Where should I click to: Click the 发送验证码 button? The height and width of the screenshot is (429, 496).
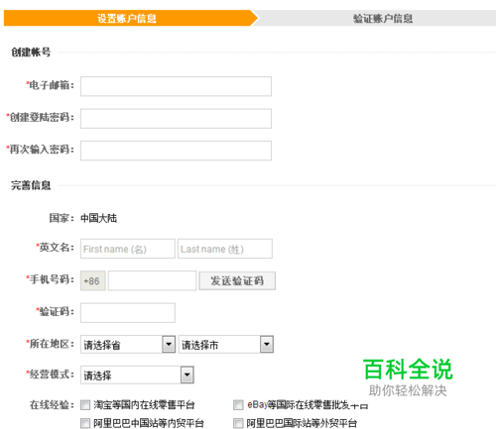[237, 280]
